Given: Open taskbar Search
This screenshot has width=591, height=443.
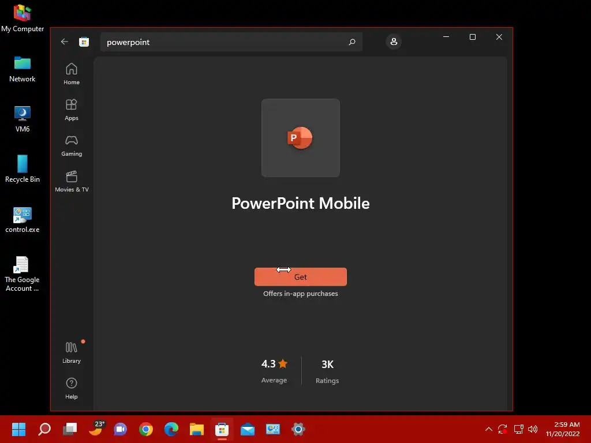Looking at the screenshot, I should (44, 429).
